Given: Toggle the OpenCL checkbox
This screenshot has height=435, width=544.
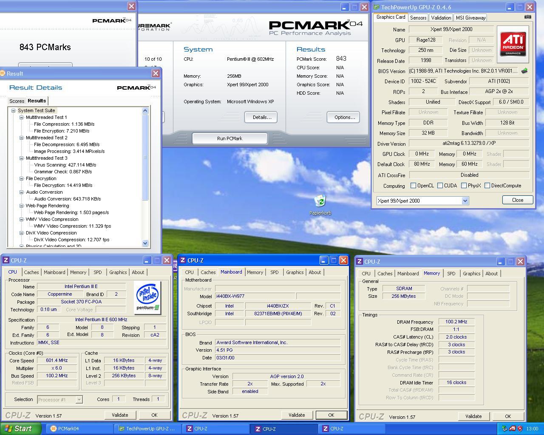Looking at the screenshot, I should pyautogui.click(x=413, y=186).
